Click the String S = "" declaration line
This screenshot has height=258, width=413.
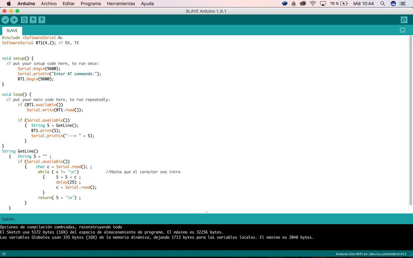(x=34, y=156)
